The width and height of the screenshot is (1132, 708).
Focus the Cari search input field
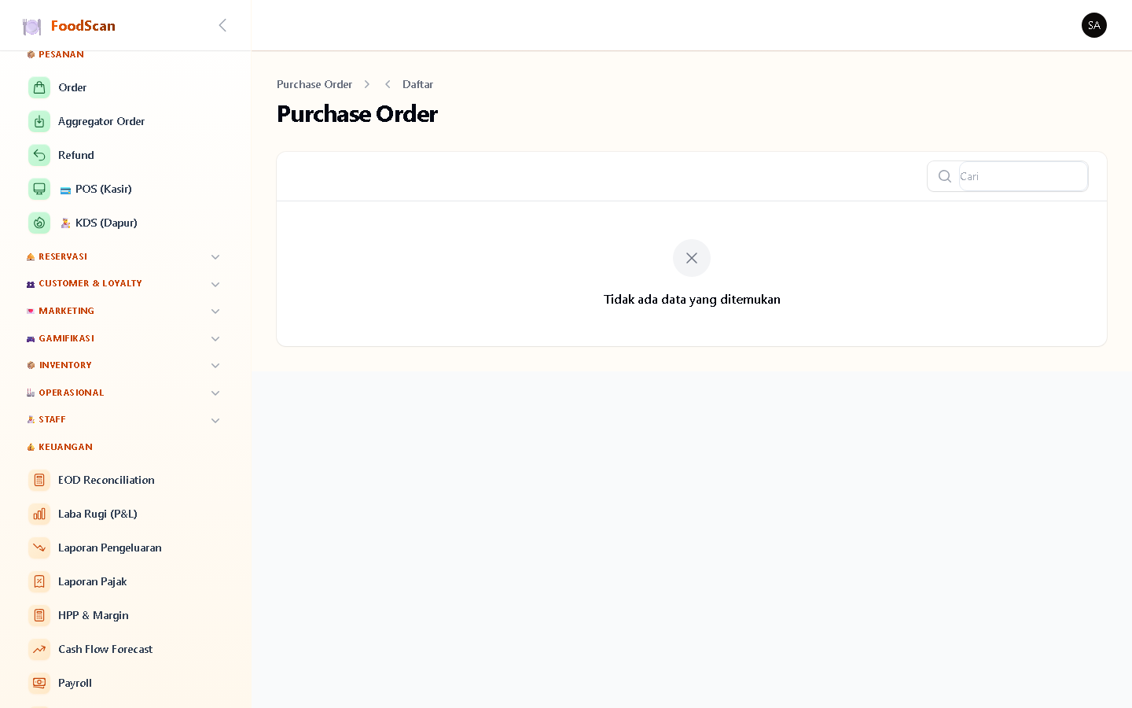[1023, 176]
